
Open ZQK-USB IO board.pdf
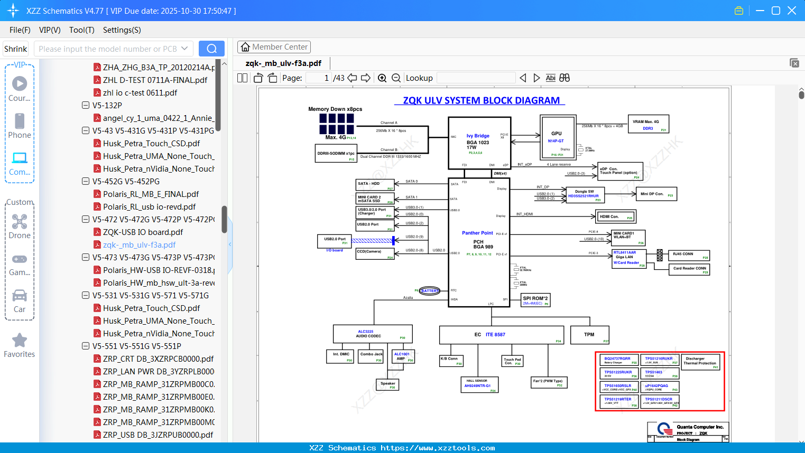coord(143,232)
